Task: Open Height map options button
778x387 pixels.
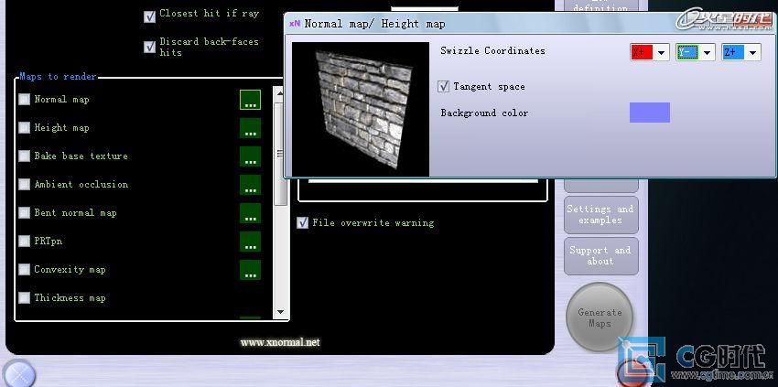Action: (x=250, y=128)
